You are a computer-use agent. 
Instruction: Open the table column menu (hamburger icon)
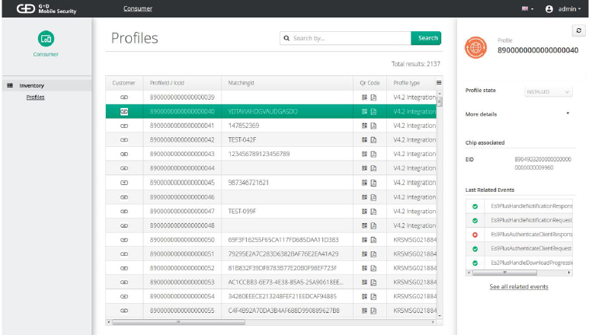438,82
